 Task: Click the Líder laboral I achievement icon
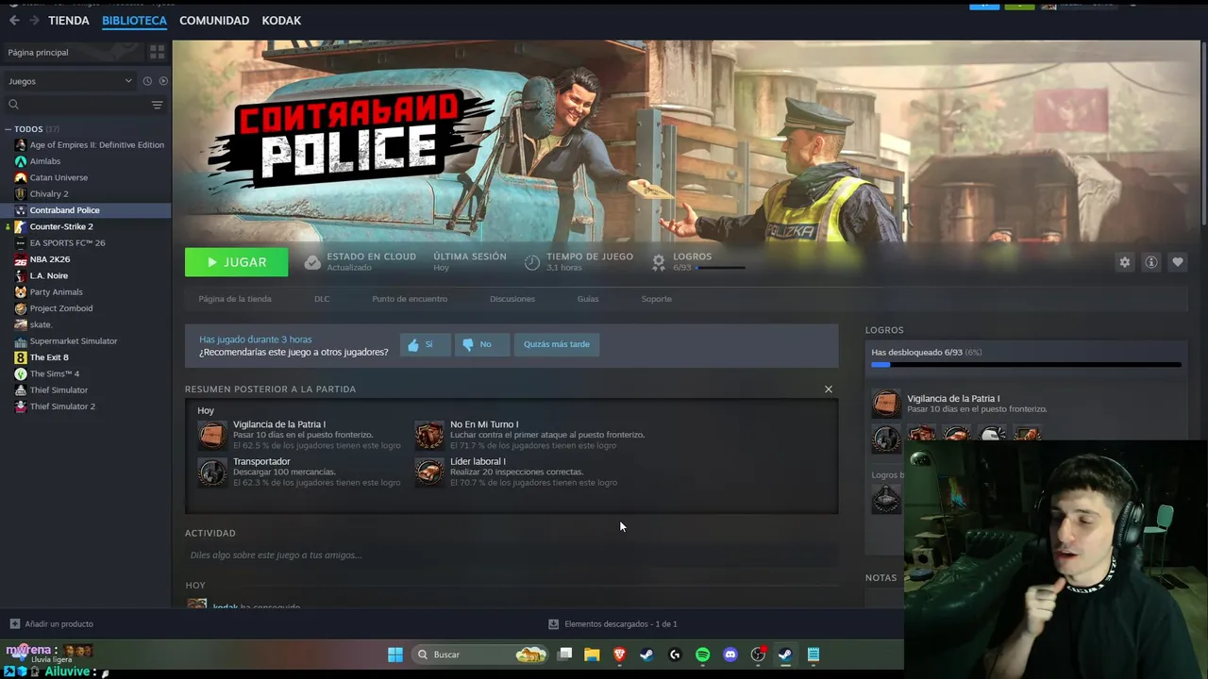click(x=429, y=472)
